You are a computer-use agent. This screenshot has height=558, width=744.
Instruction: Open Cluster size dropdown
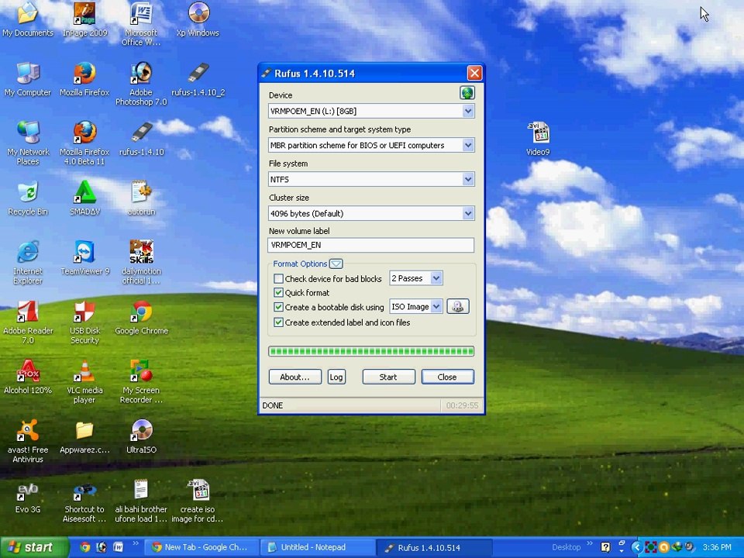pyautogui.click(x=371, y=214)
